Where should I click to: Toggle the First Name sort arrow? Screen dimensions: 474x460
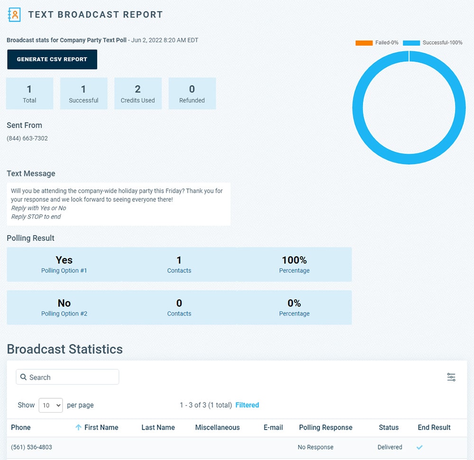[x=78, y=427]
